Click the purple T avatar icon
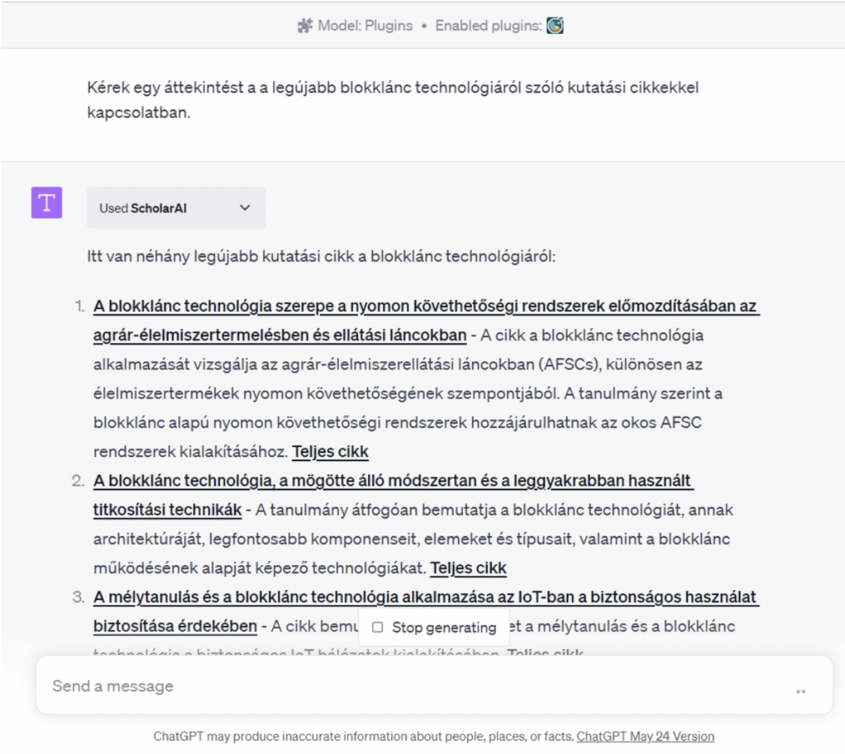This screenshot has width=845, height=754. [x=47, y=202]
